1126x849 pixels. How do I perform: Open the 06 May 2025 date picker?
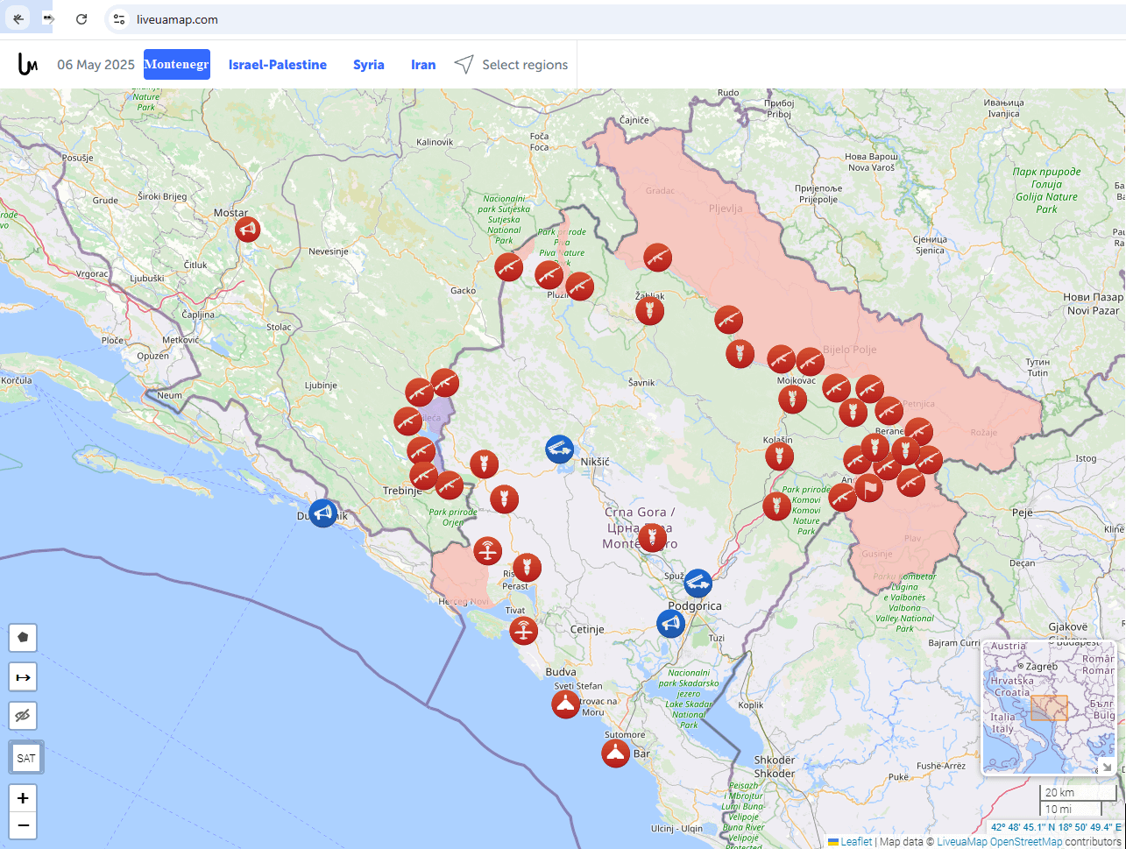96,65
